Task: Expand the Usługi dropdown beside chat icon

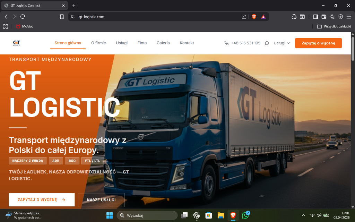Action: pos(282,43)
